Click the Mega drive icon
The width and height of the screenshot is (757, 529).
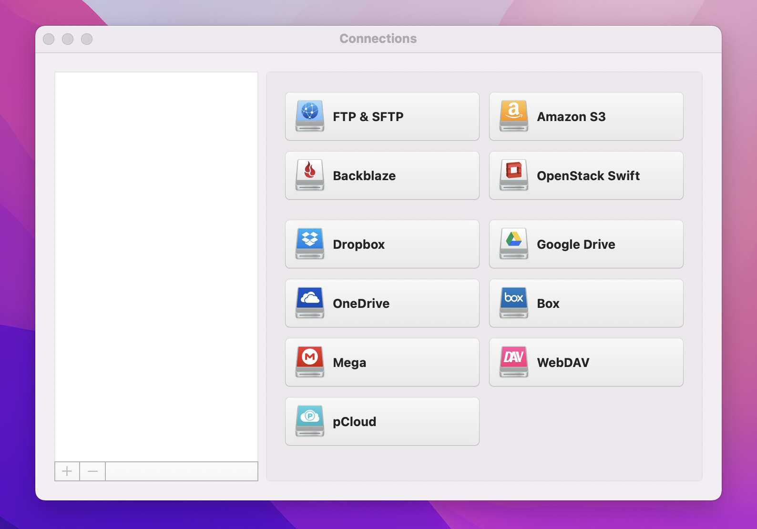coord(310,362)
